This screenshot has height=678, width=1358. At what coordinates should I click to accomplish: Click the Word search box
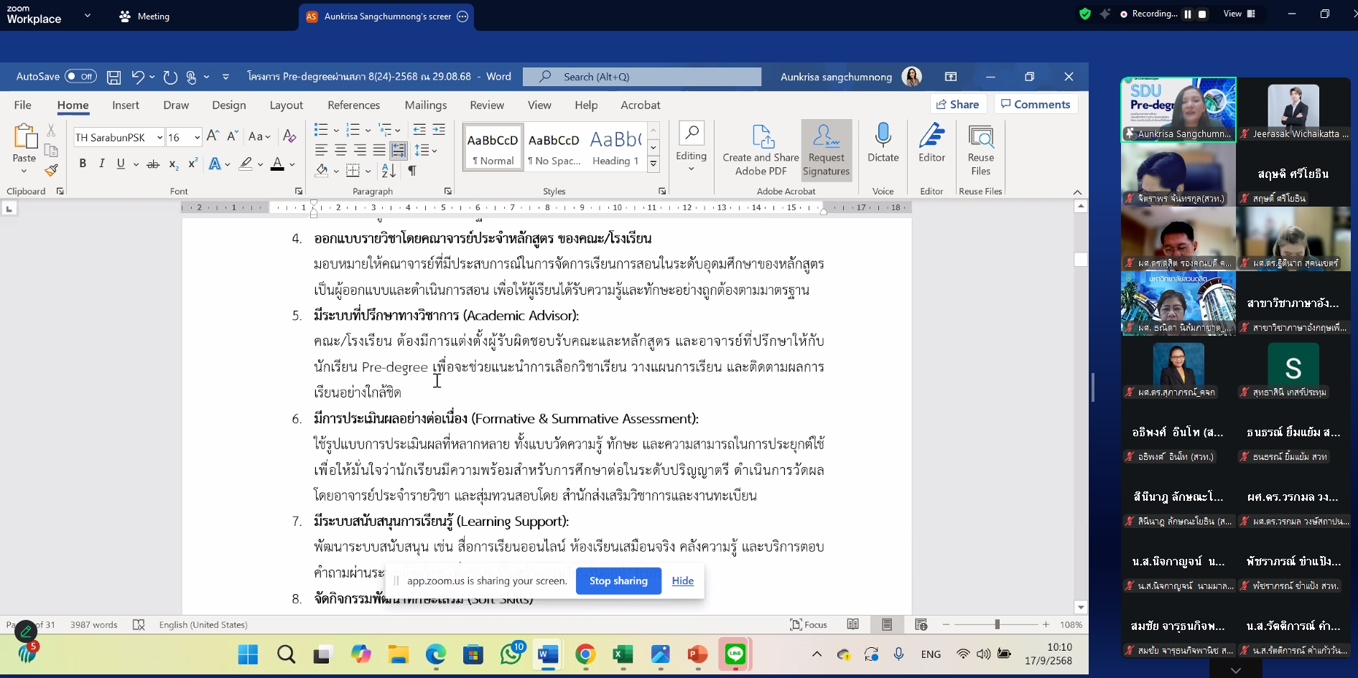642,77
